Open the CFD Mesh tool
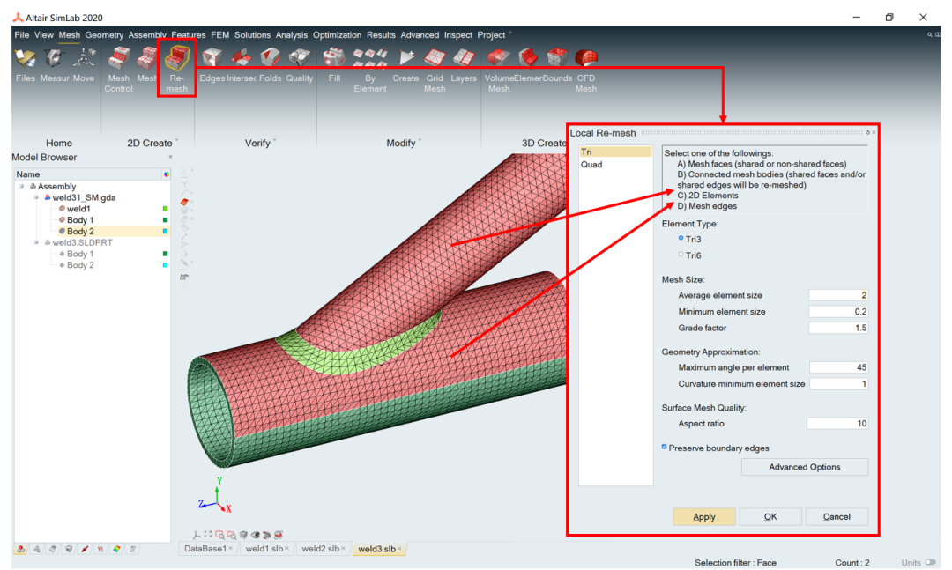The image size is (952, 570). [586, 70]
